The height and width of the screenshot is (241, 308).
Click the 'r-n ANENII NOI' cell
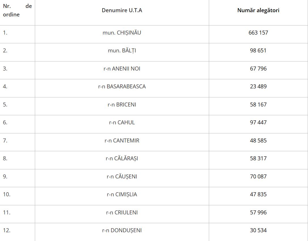[x=122, y=69]
